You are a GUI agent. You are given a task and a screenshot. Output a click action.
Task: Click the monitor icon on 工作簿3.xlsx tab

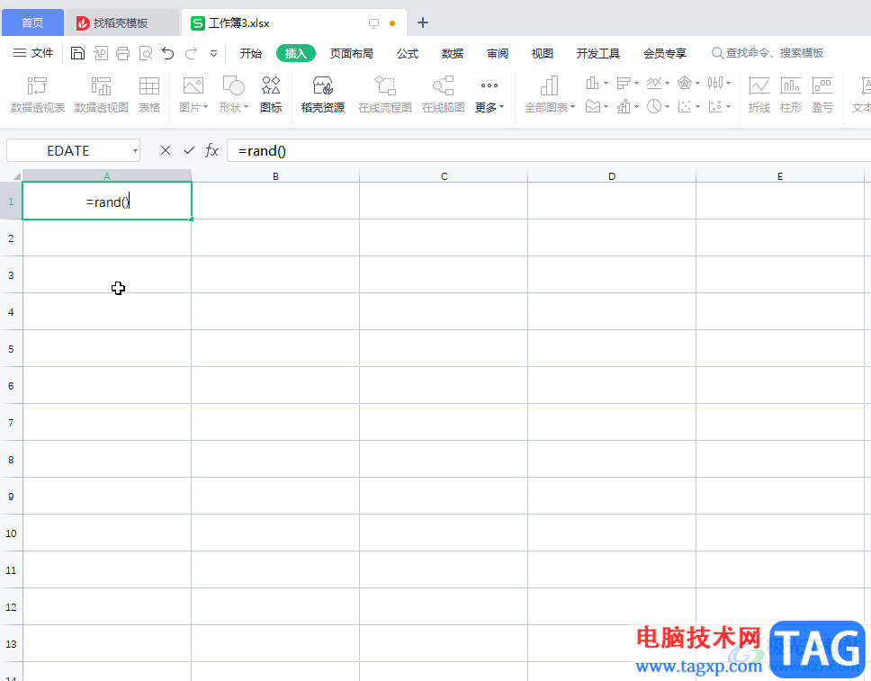[x=373, y=23]
